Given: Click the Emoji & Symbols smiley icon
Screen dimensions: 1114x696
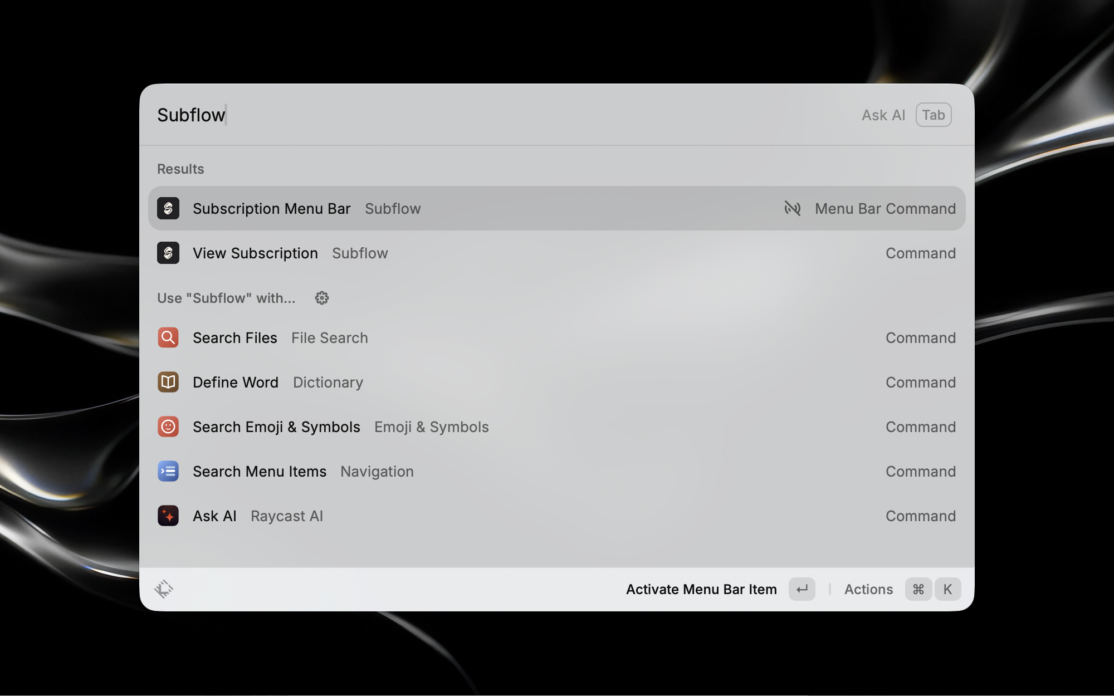Looking at the screenshot, I should pos(168,427).
